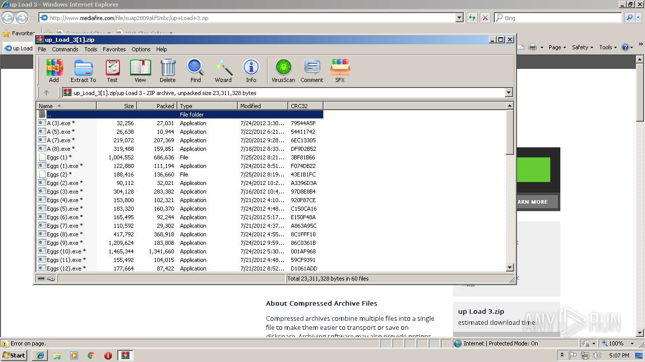The image size is (645, 362).
Task: Select file Eggs (12).exe
Action: click(180, 268)
